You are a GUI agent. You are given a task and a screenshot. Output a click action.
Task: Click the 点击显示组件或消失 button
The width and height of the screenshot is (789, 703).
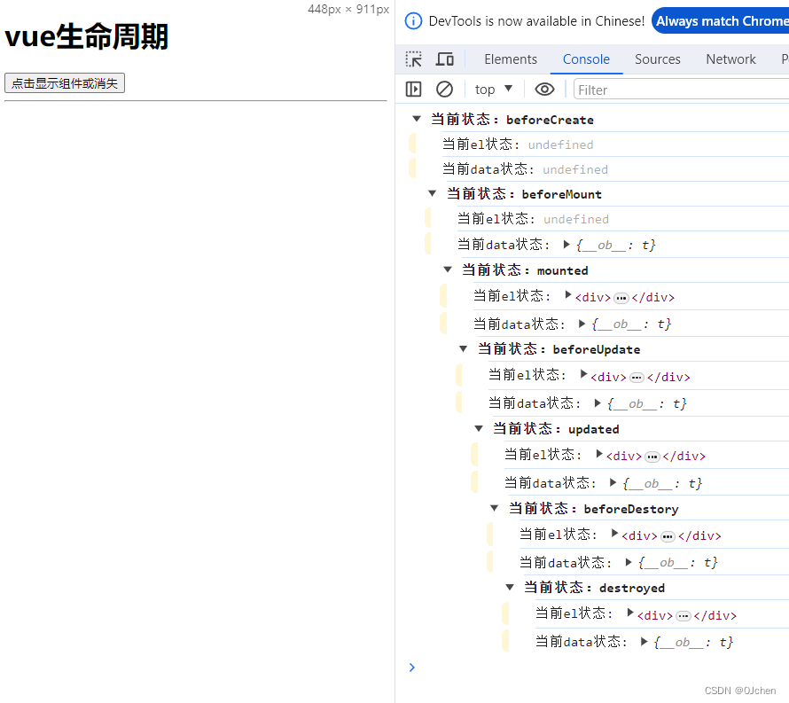65,83
